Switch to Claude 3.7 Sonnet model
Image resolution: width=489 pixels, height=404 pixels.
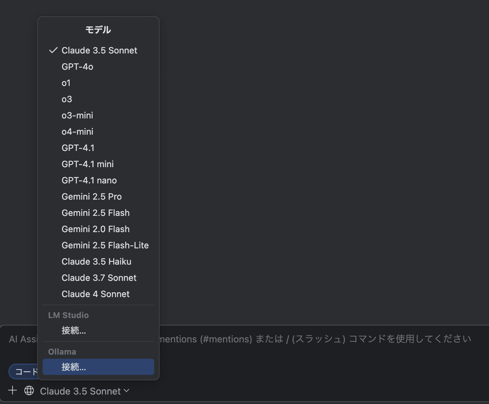point(99,277)
